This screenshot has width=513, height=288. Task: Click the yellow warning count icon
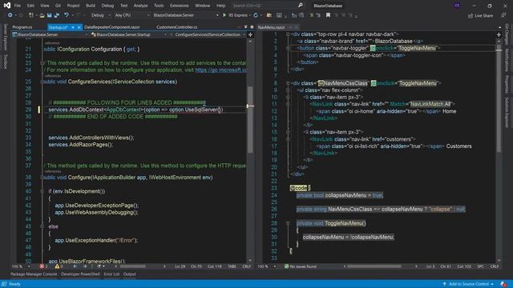click(x=57, y=266)
